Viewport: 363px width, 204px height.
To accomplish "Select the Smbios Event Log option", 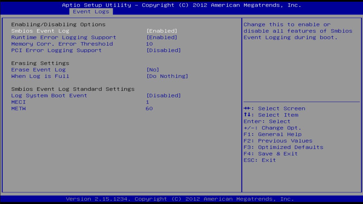I will [x=40, y=31].
